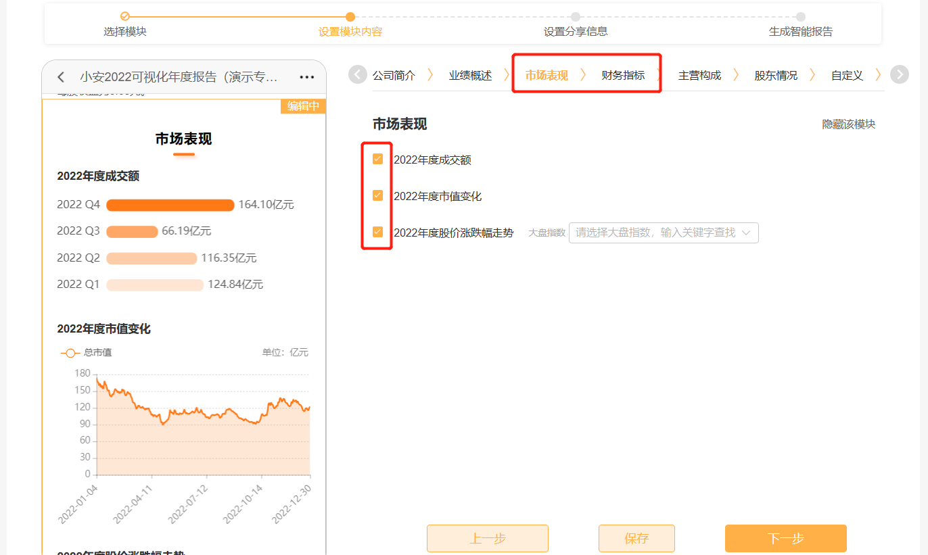Click the 生成智能报告 step dot
Image resolution: width=928 pixels, height=555 pixels.
point(800,17)
